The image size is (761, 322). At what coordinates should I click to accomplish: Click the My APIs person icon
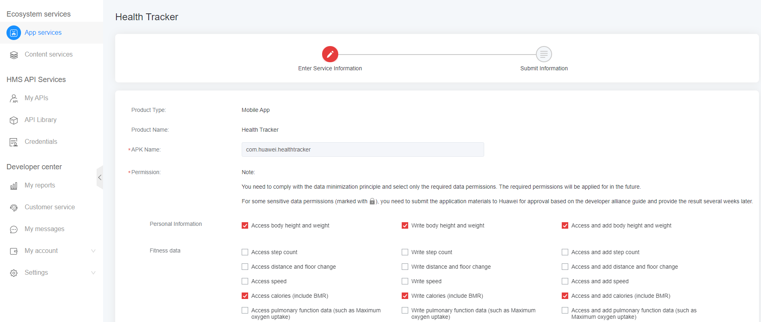coord(14,99)
